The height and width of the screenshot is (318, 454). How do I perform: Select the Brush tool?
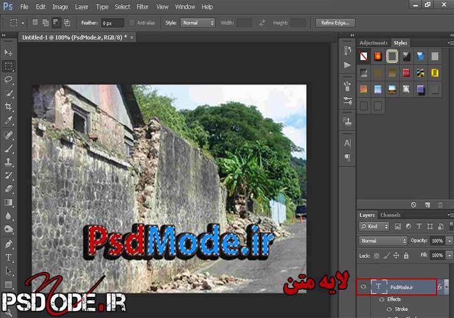pos(8,148)
